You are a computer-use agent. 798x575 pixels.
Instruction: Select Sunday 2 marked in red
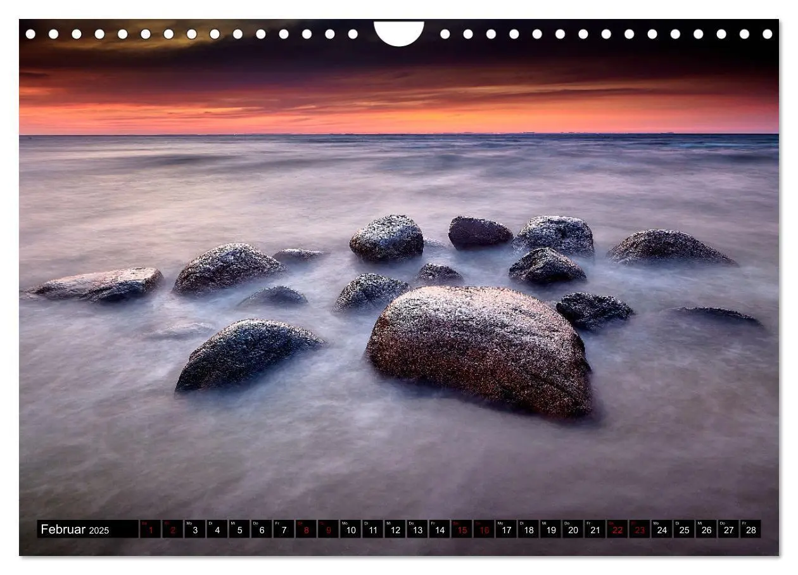(x=172, y=529)
